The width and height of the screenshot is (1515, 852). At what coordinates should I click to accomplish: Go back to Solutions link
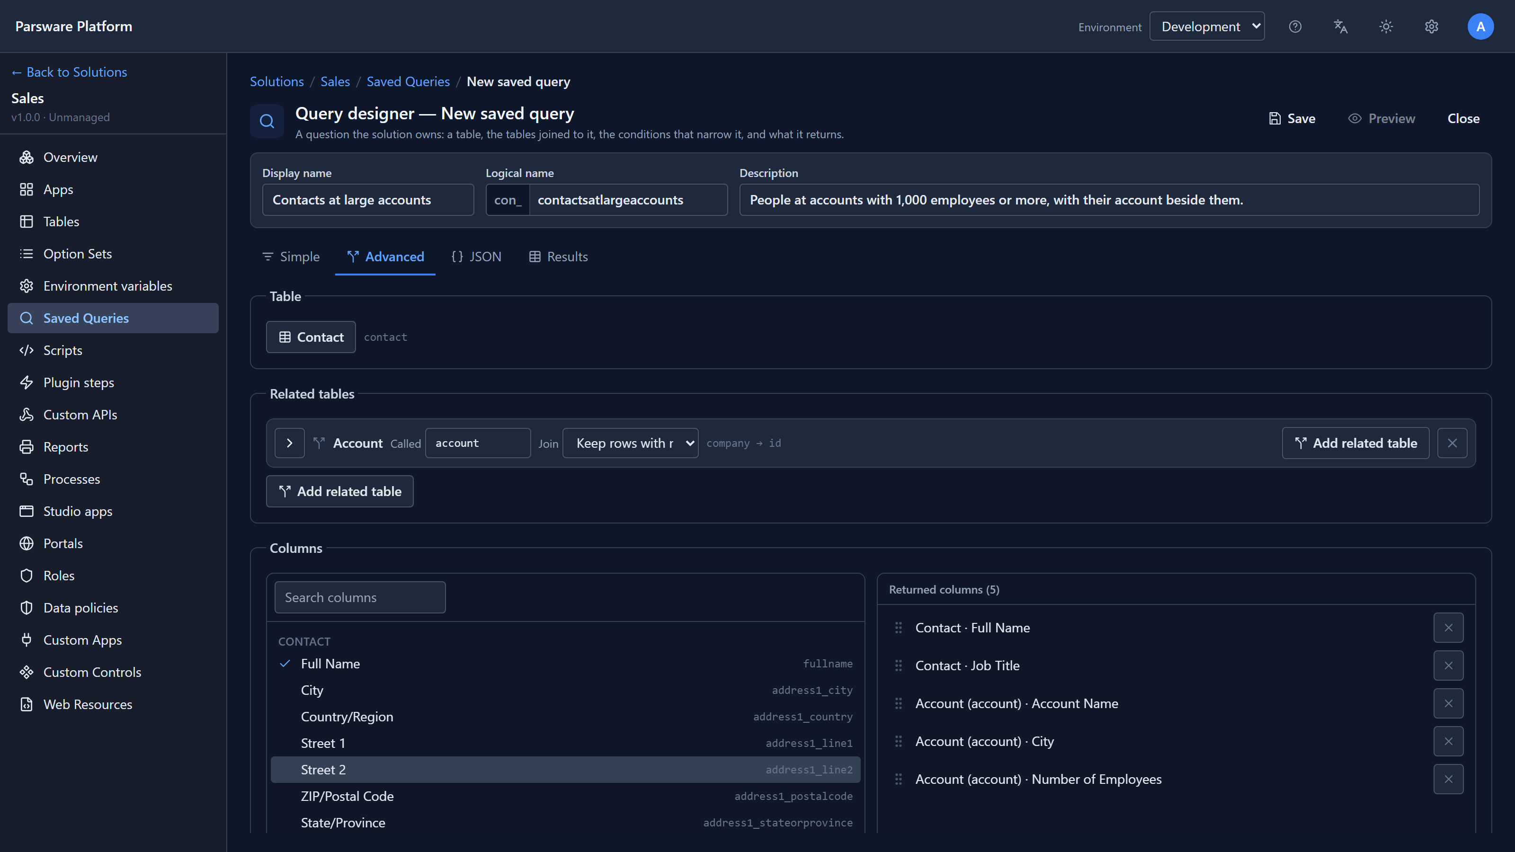pos(69,72)
